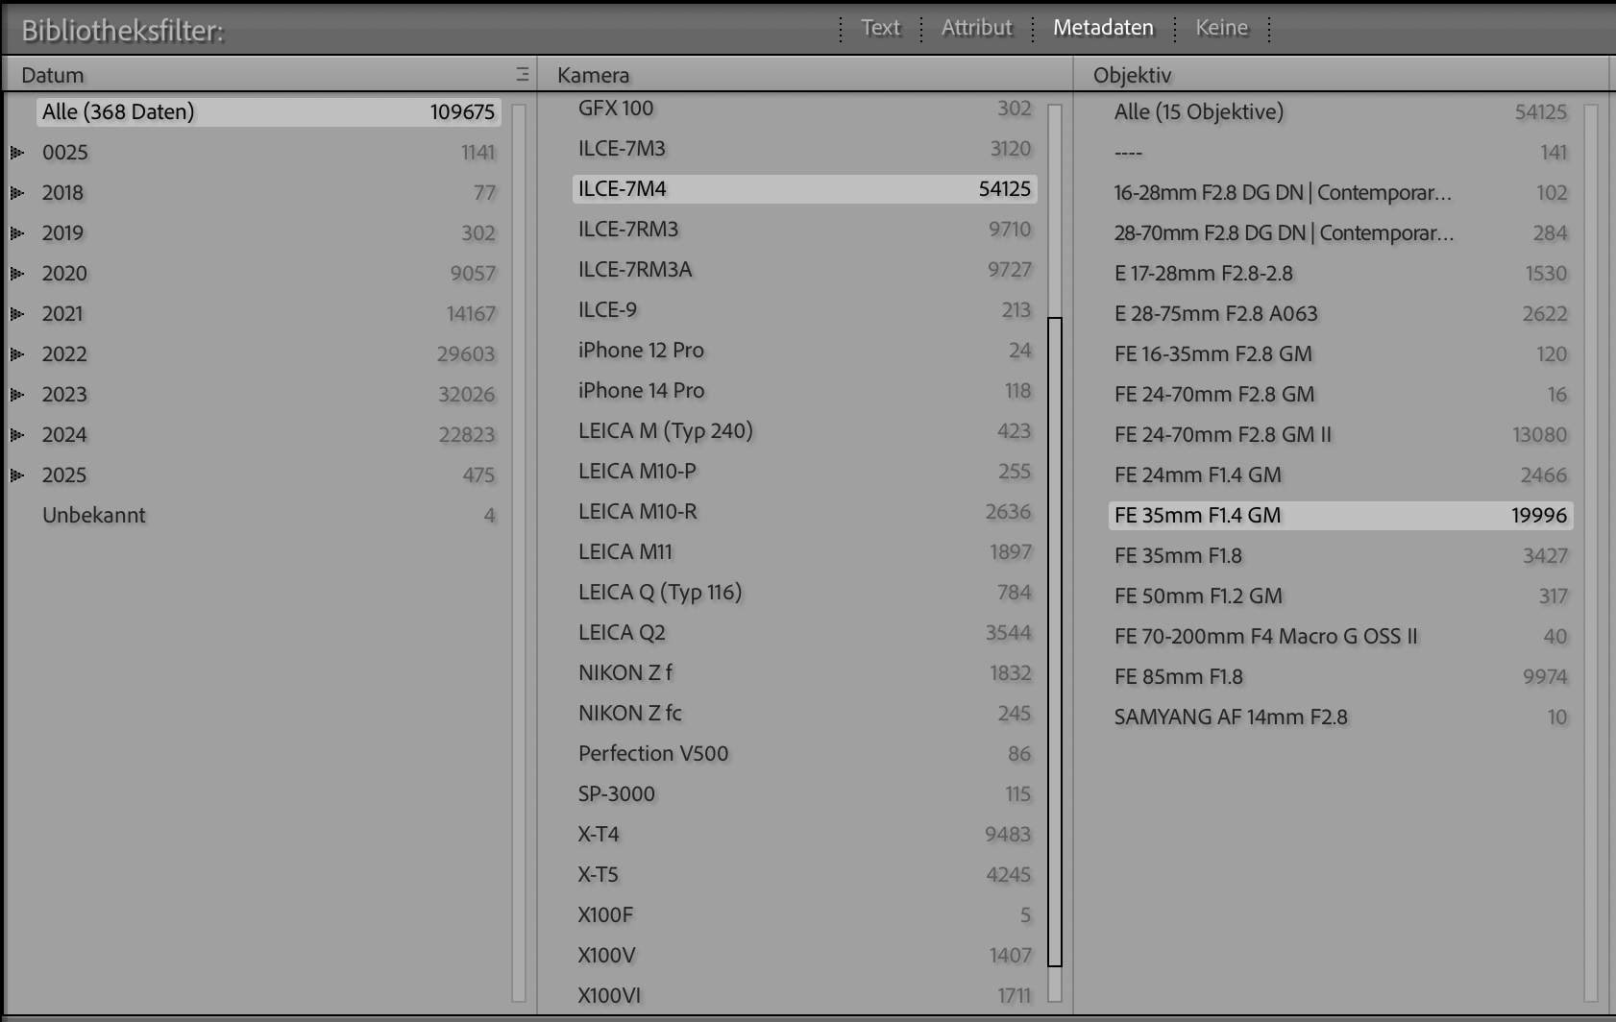Select iPhone 14 Pro camera
The image size is (1616, 1022).
tap(805, 390)
